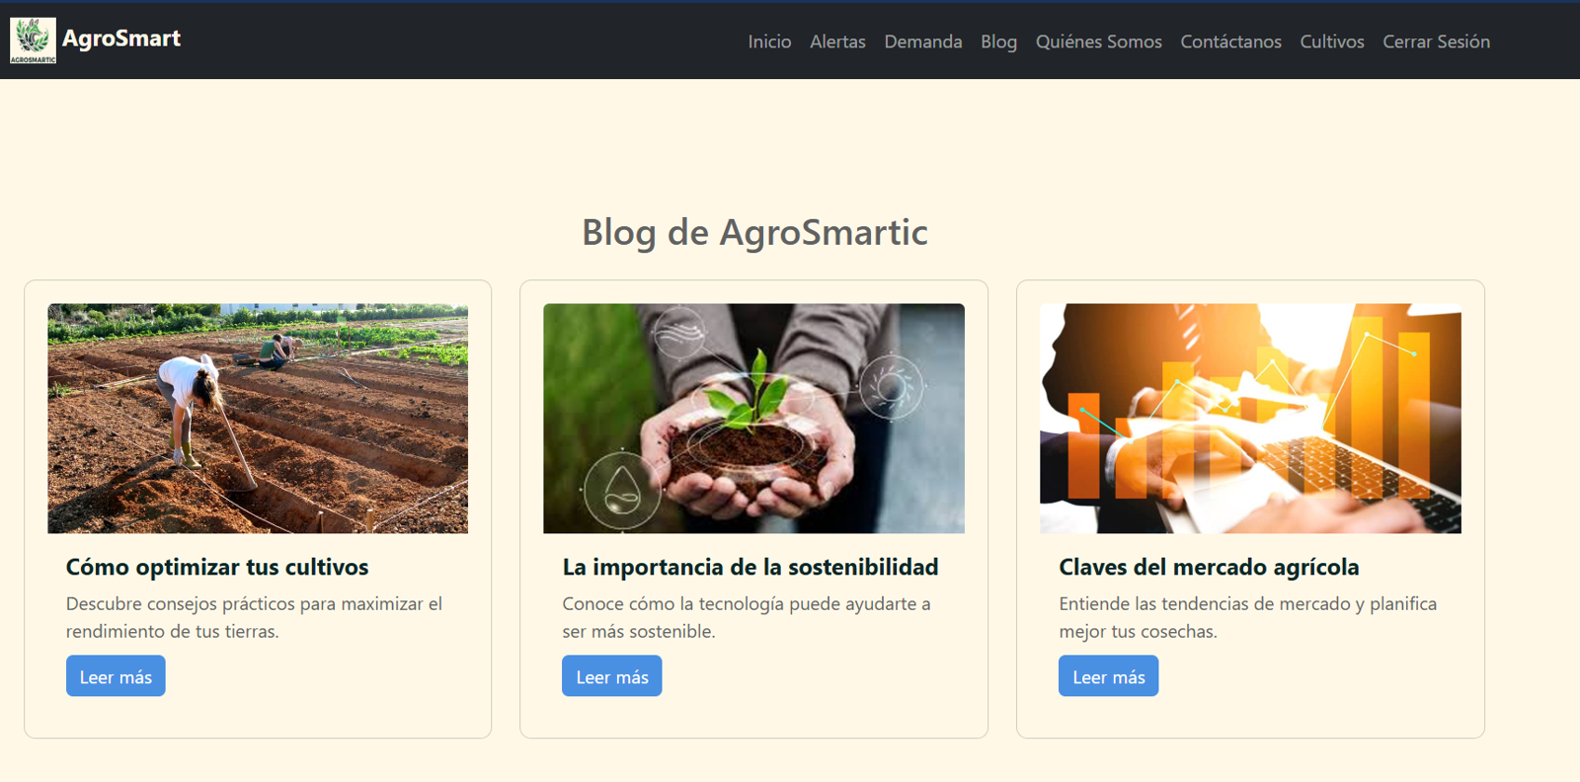The height and width of the screenshot is (782, 1580).
Task: Click the Blog de AgroSmartic heading
Action: 754,232
